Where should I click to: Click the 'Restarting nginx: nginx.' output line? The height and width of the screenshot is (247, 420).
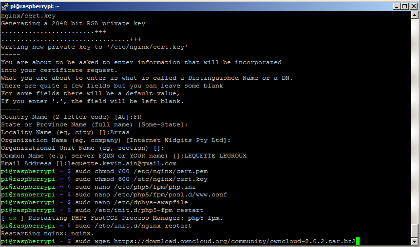pos(47,234)
